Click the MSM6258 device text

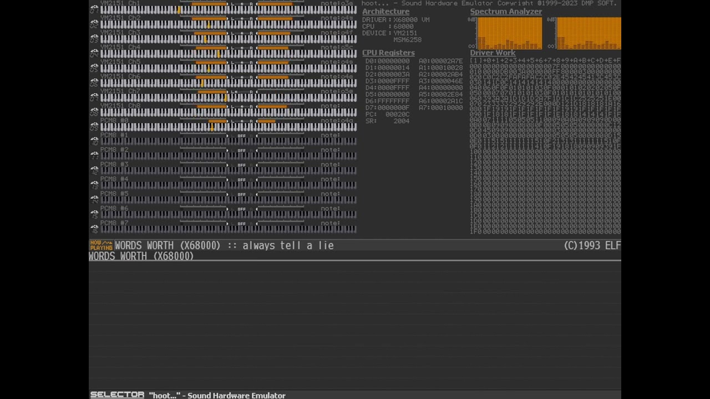coord(407,40)
